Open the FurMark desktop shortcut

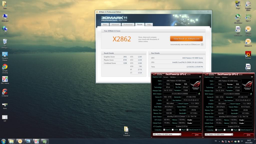[x=248, y=54]
